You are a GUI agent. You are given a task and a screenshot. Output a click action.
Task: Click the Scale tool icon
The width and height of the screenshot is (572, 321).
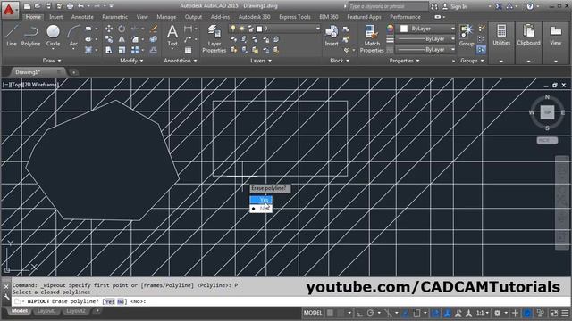(x=122, y=50)
